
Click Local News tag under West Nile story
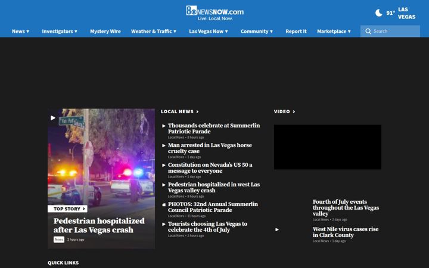coord(321,241)
